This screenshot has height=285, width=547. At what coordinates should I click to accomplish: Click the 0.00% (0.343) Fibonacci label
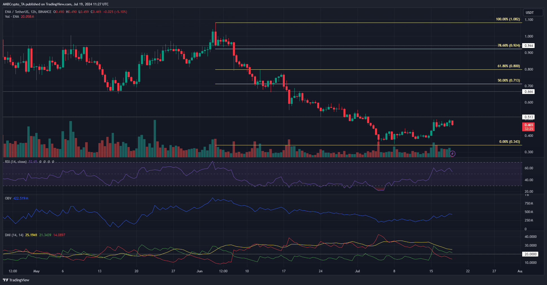[509, 142]
